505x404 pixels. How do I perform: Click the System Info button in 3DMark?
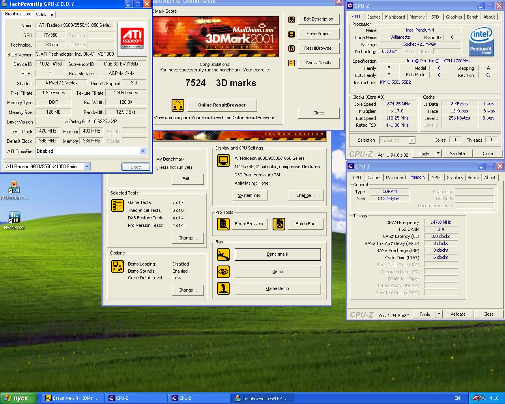pyautogui.click(x=249, y=195)
